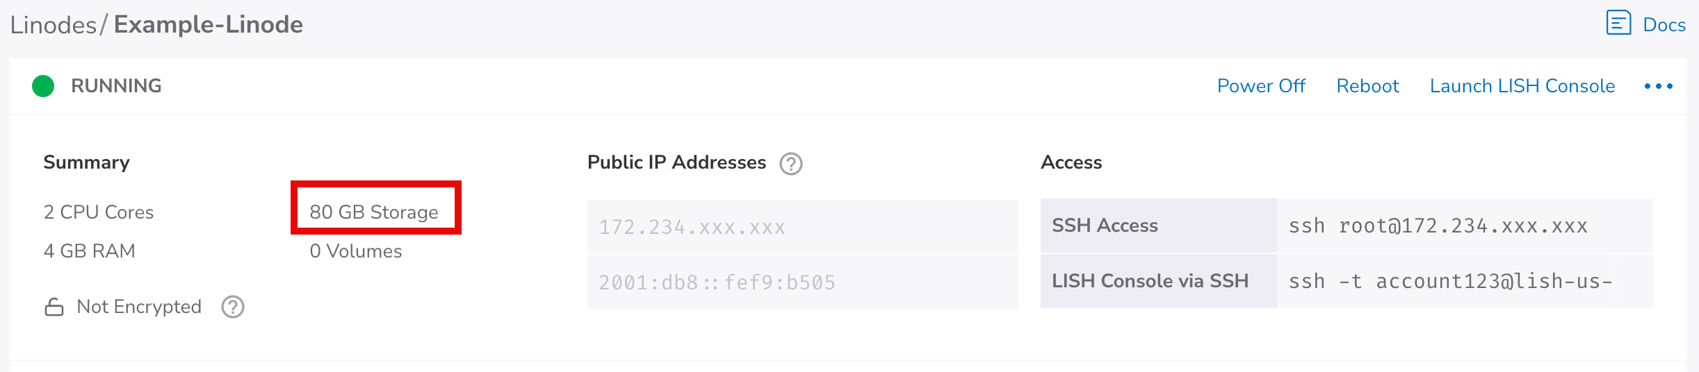
Task: Click the 80 GB Storage summary item
Action: click(374, 212)
